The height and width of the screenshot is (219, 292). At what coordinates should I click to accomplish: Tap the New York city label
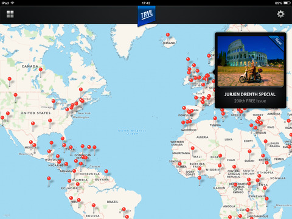(84, 113)
